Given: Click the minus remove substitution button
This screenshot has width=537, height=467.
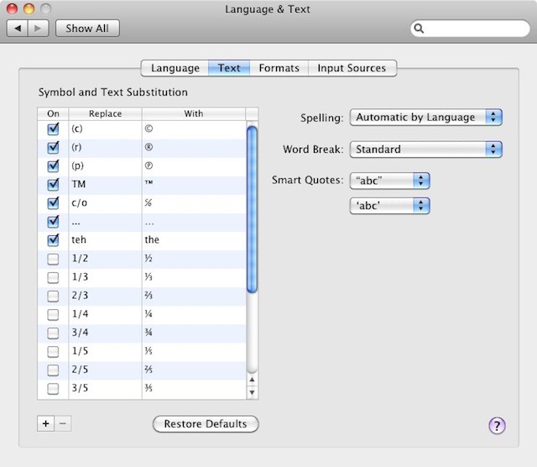Looking at the screenshot, I should click(x=63, y=424).
